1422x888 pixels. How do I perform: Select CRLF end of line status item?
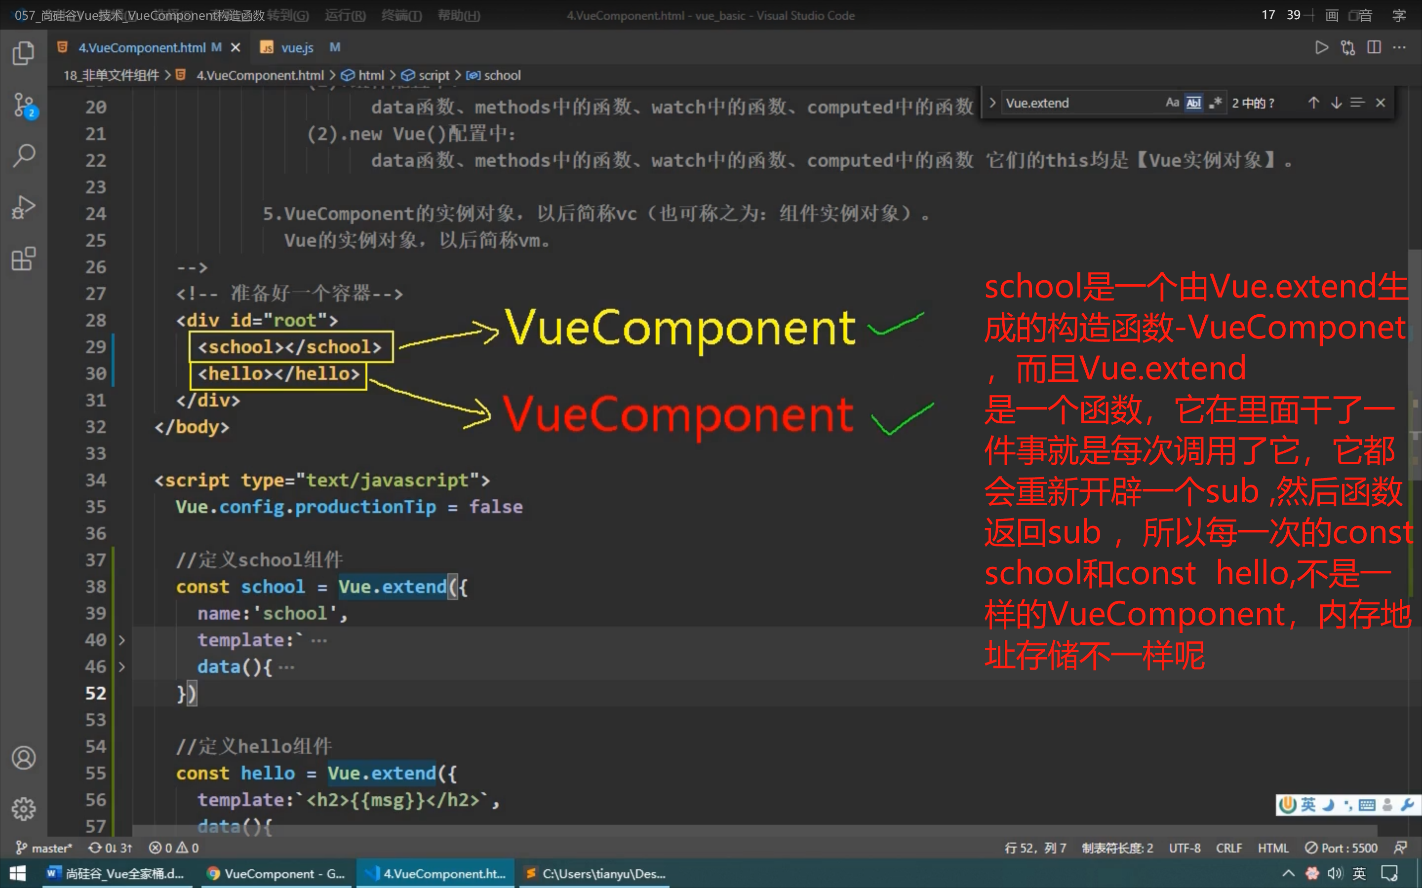pyautogui.click(x=1228, y=848)
